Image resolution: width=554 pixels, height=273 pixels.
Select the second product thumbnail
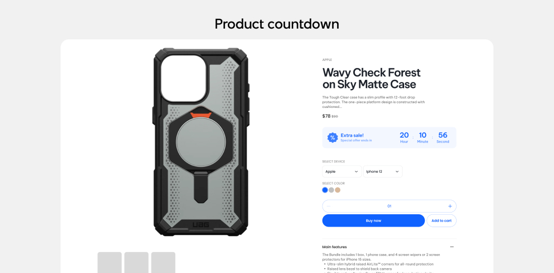136,262
